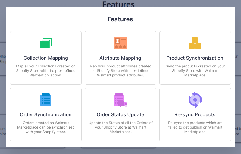The width and height of the screenshot is (241, 154).
Task: Click the purple Re-sync Products circular-arrows icon
Action: coord(195,99)
